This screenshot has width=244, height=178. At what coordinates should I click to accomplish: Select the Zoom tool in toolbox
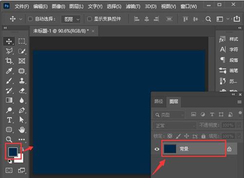9,139
